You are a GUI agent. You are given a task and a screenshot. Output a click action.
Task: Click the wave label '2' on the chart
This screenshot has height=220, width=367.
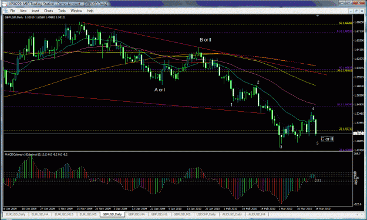pos(258,82)
